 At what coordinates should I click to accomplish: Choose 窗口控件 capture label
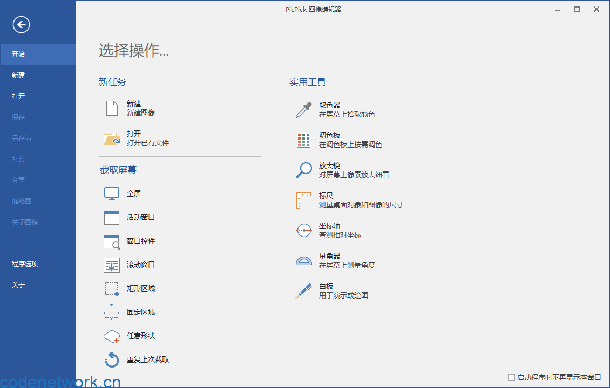(x=141, y=241)
